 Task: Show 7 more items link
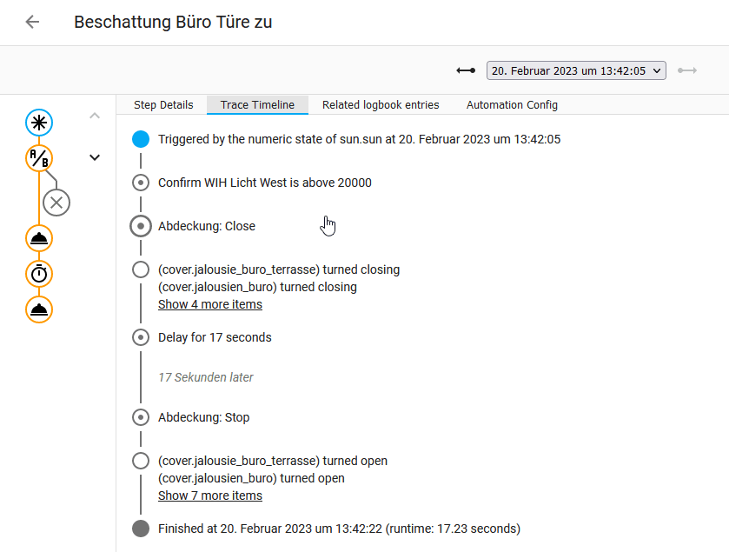(210, 495)
